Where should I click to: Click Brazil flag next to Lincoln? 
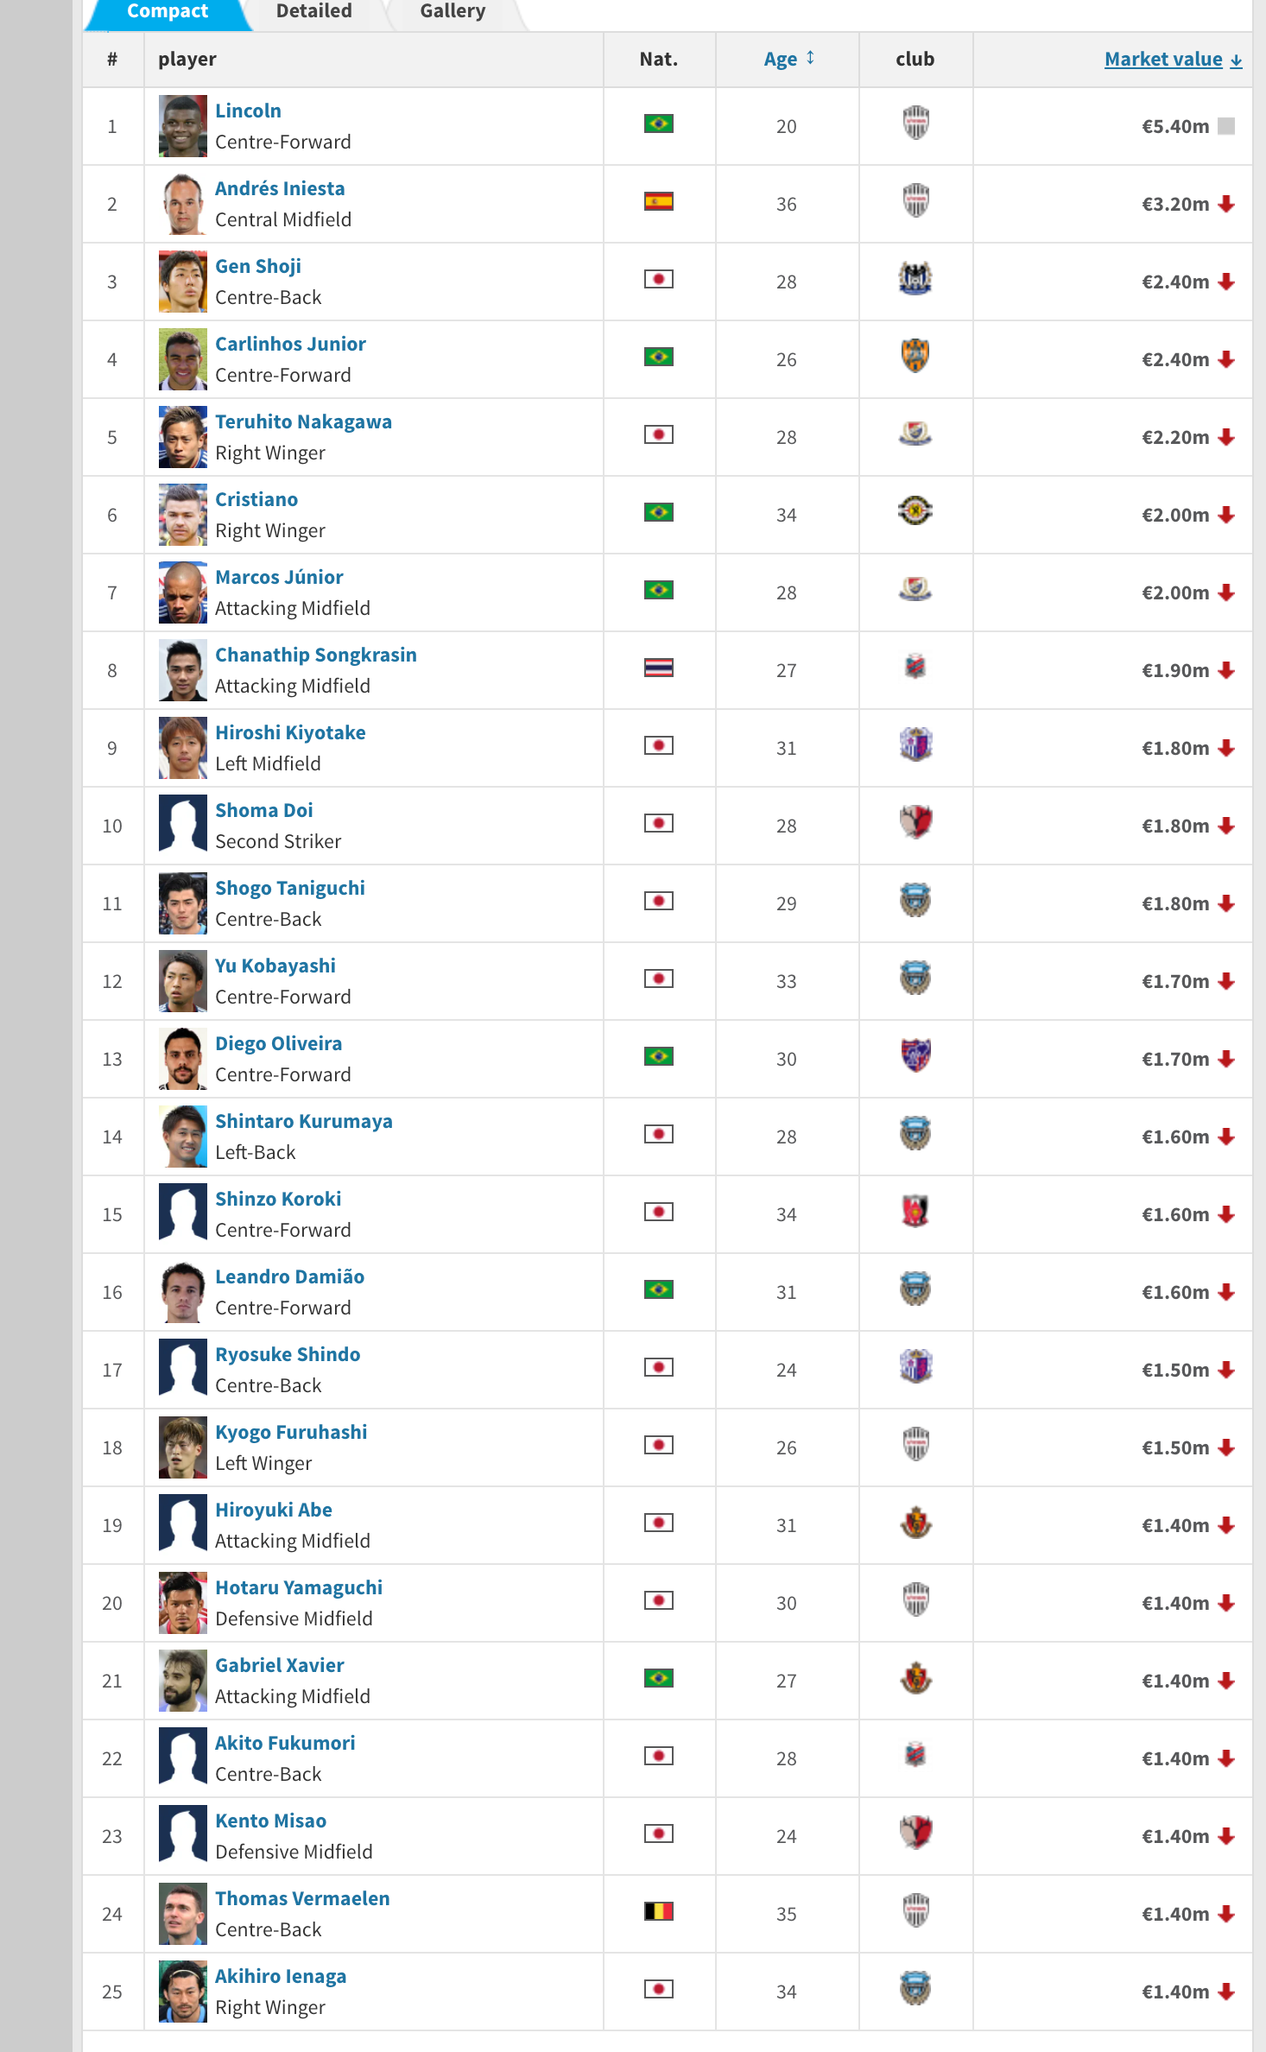659,123
